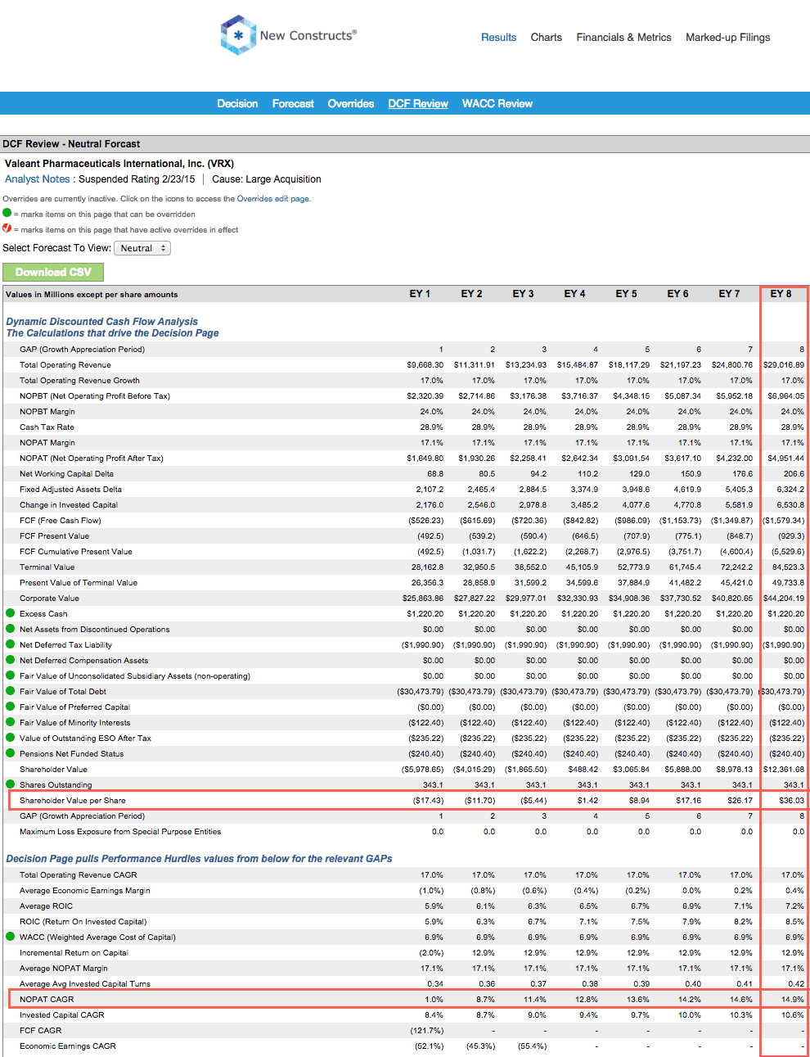Click the New Constructs brand name
810x1057 pixels.
point(308,35)
